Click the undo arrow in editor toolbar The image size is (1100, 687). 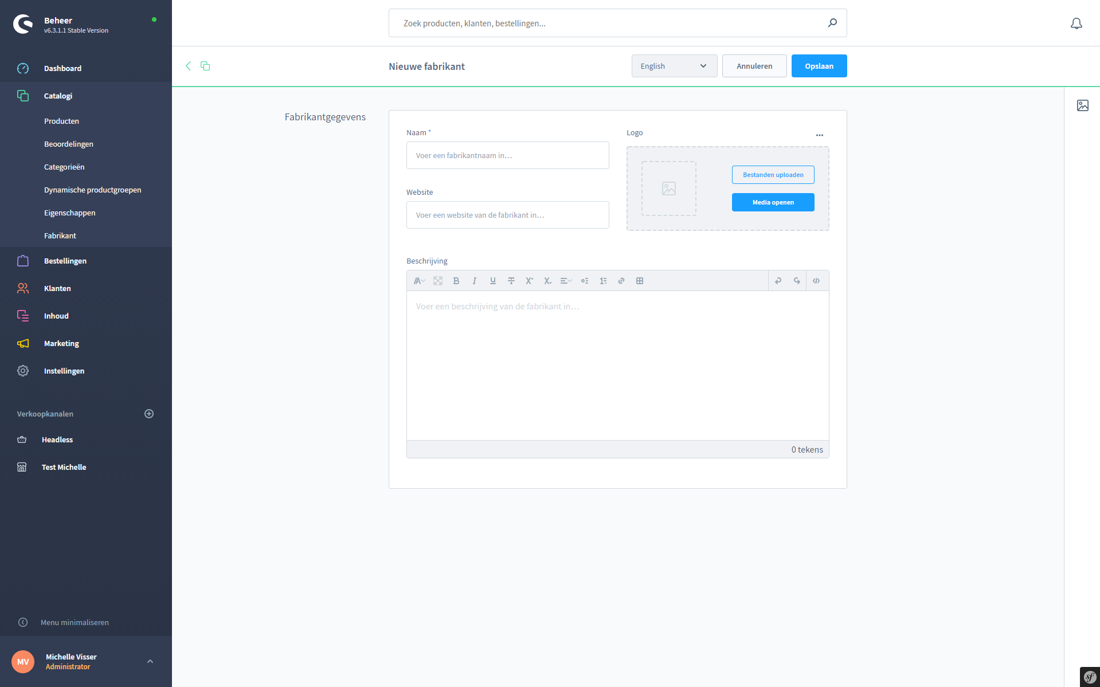coord(778,281)
